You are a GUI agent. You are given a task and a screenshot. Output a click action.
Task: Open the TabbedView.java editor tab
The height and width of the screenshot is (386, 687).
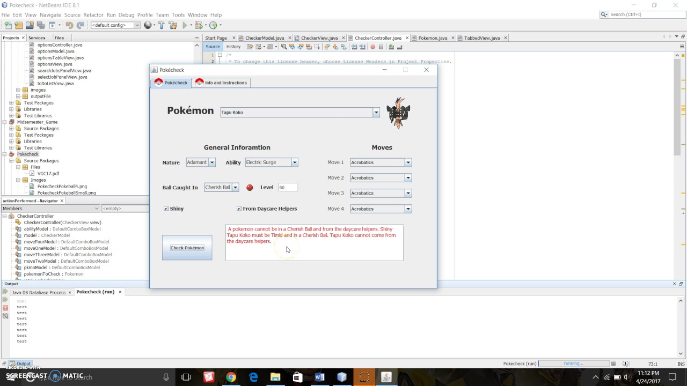click(482, 38)
